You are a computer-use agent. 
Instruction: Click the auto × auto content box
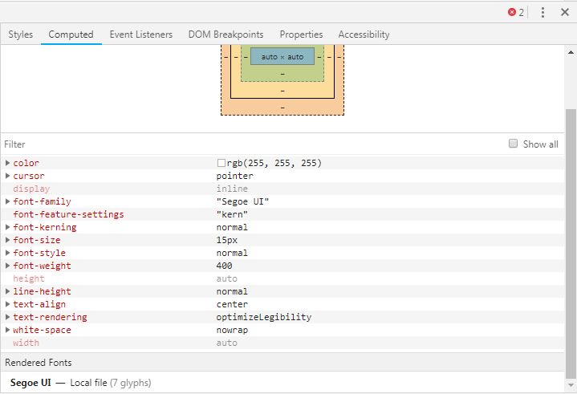tap(282, 57)
